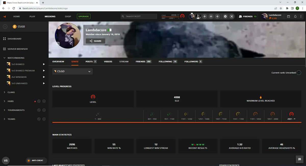The width and height of the screenshot is (306, 166).
Task: Add a game with the sidebar plus circle
Action: tap(5, 27)
